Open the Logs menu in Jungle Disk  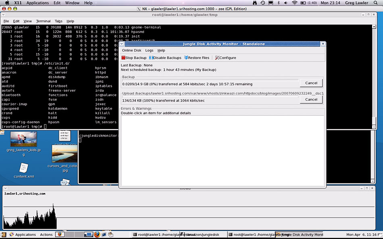point(149,50)
